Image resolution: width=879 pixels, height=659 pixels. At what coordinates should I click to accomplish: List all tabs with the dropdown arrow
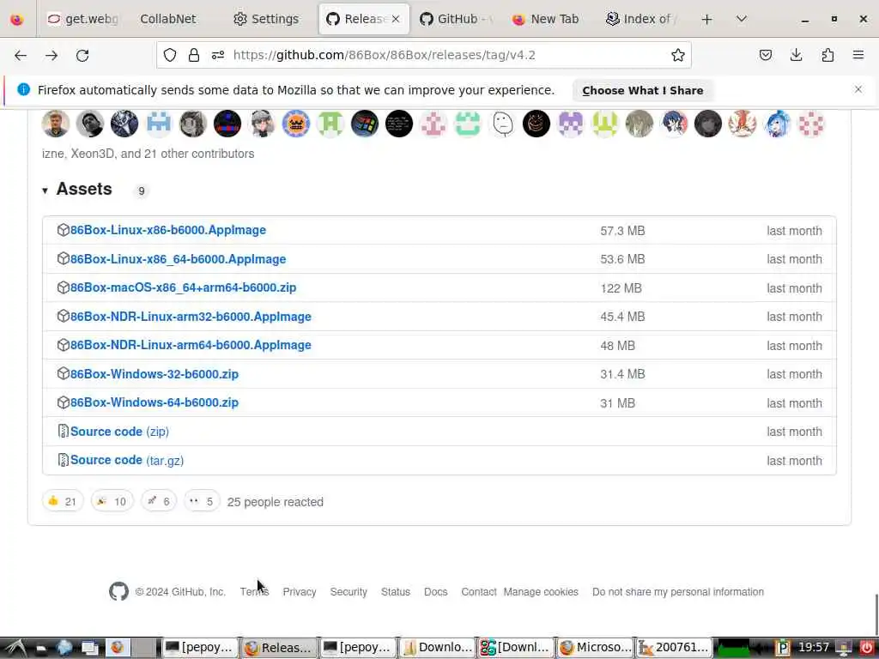click(741, 19)
